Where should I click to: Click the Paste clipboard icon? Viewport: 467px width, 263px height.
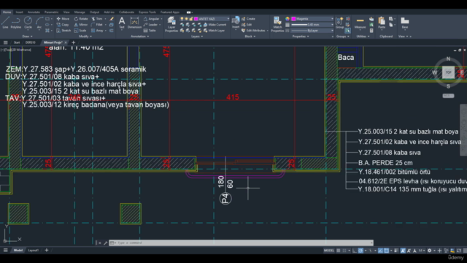coord(382,23)
